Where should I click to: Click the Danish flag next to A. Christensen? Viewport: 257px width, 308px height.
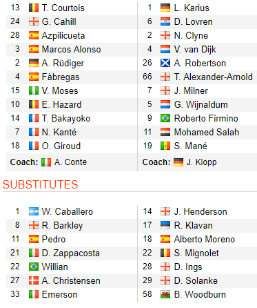click(34, 280)
